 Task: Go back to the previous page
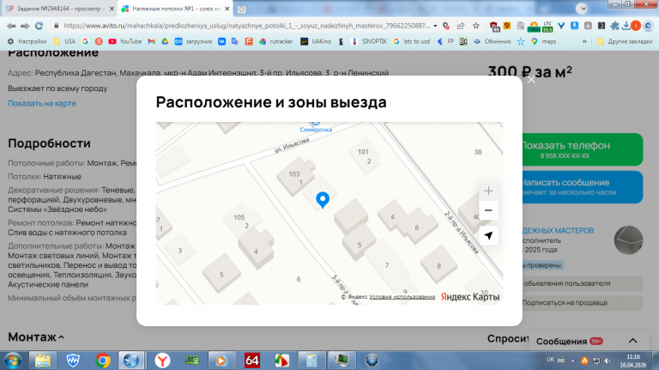coord(11,26)
